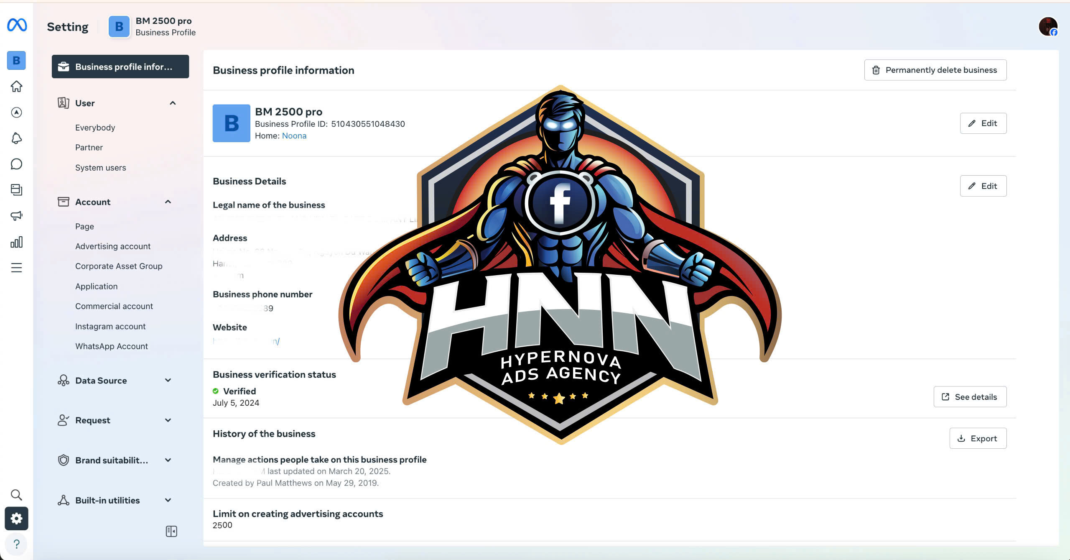Open Page under Account
Image resolution: width=1070 pixels, height=560 pixels.
(x=84, y=226)
